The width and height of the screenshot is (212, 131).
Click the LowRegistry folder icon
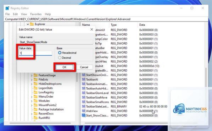click(x=35, y=92)
